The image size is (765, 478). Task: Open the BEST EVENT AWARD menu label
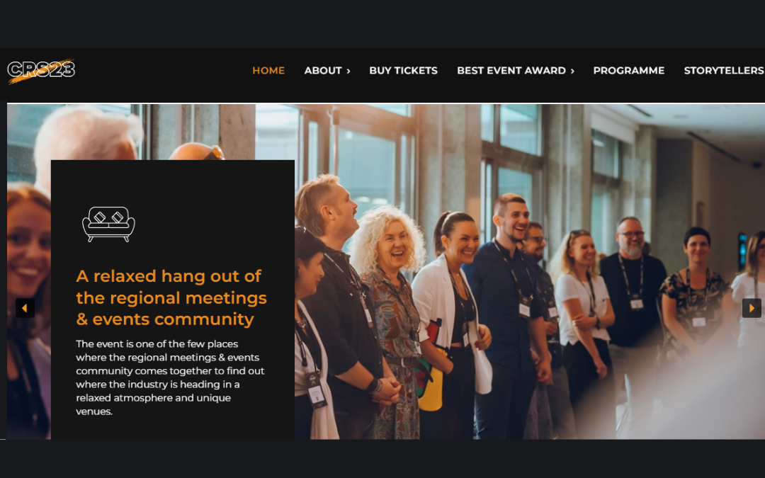511,70
